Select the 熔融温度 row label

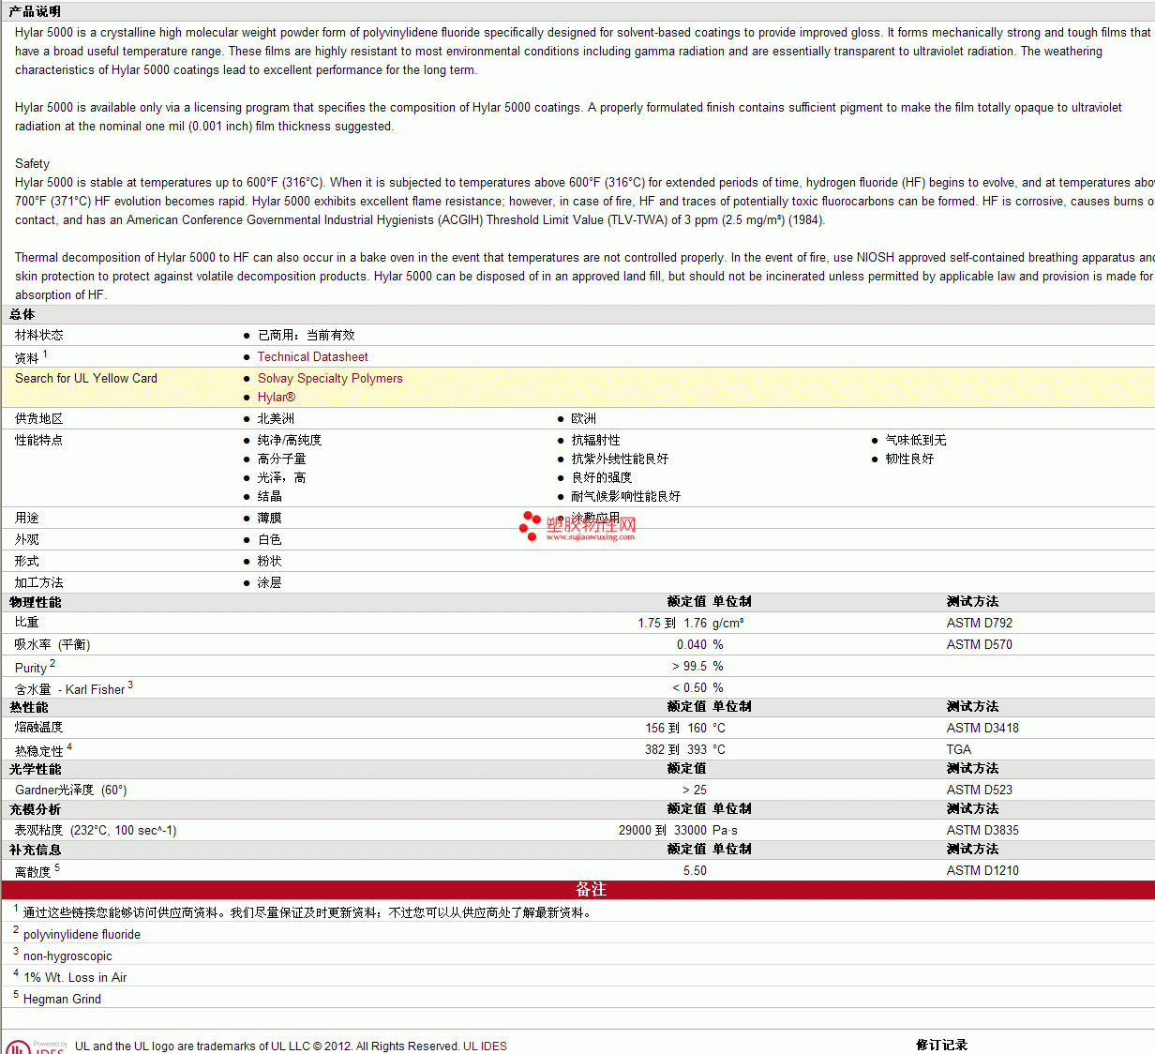(38, 728)
